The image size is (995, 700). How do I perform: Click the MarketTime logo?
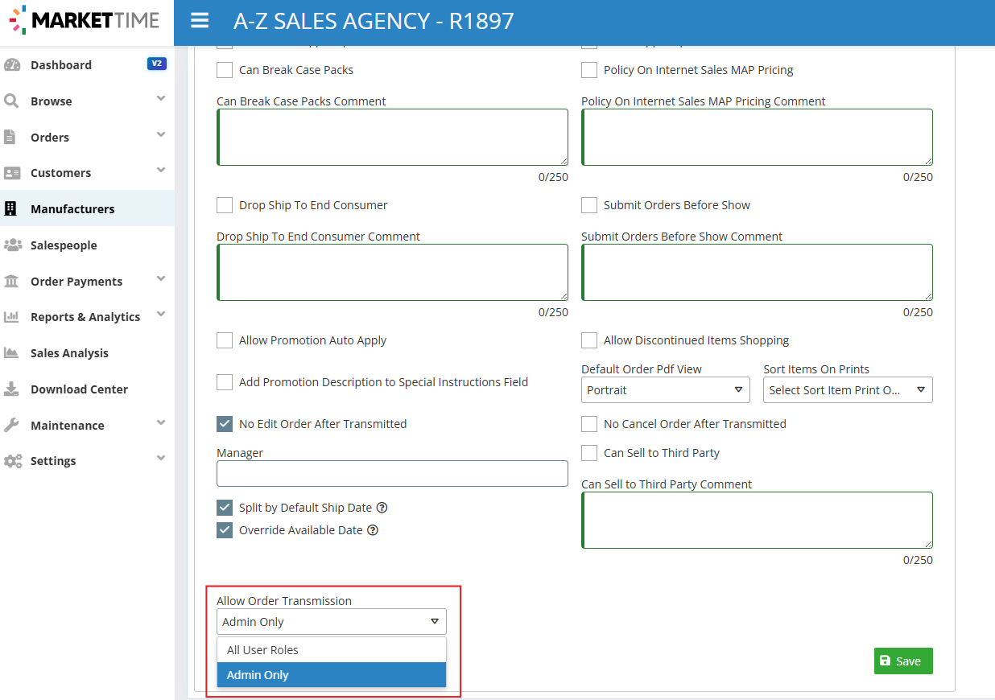85,20
